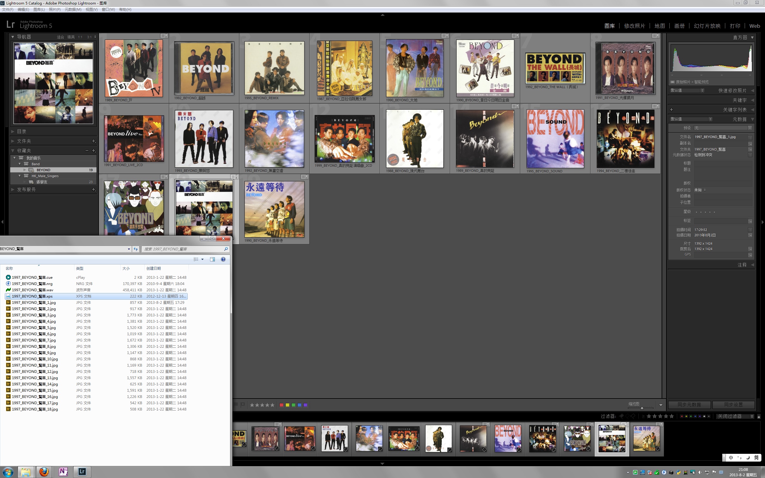765x478 pixels.
Task: Set five-star rating in the toolbar
Action: [272, 405]
